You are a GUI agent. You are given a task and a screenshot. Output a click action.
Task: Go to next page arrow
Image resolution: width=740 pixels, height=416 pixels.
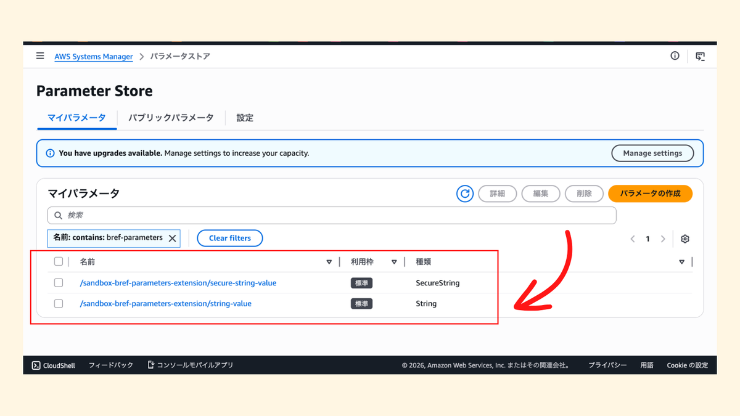click(663, 239)
